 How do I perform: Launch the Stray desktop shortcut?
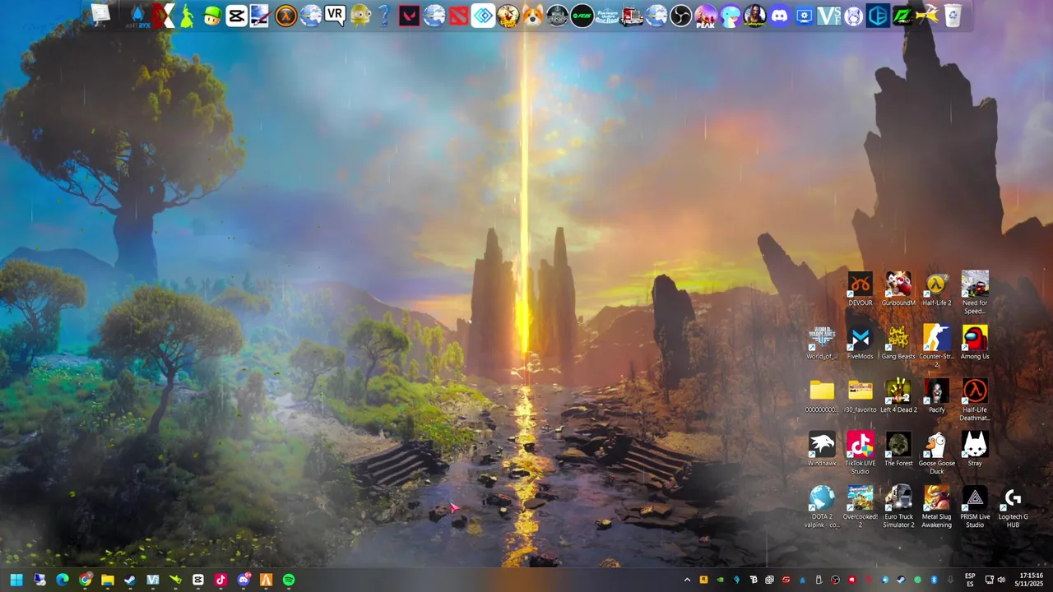[x=975, y=450]
